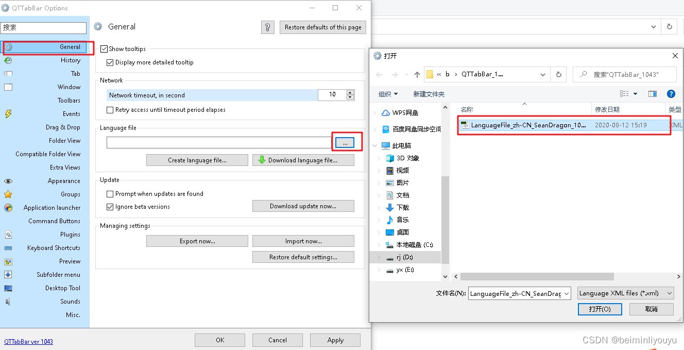Click the help question mark button

(x=268, y=27)
